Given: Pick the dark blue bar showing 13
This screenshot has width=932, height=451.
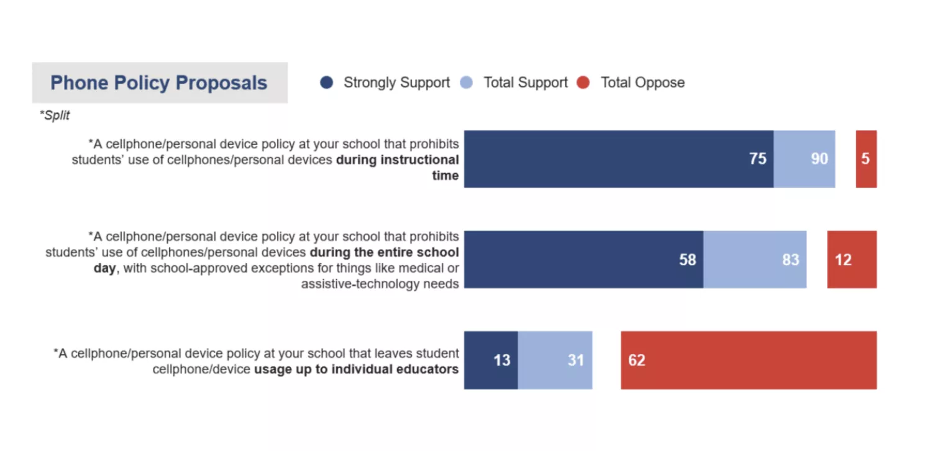Looking at the screenshot, I should [491, 360].
